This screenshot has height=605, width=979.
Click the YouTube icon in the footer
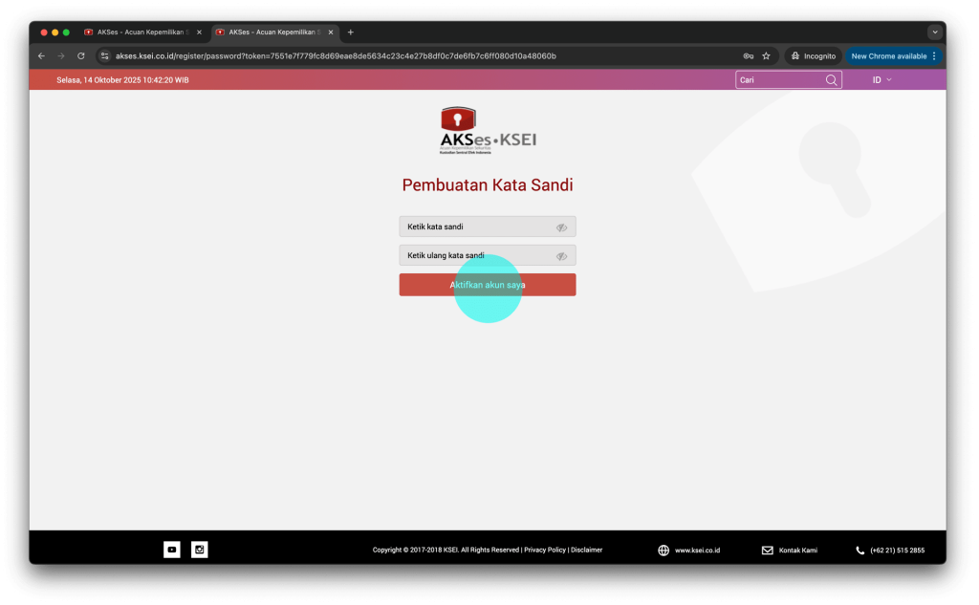pos(171,550)
